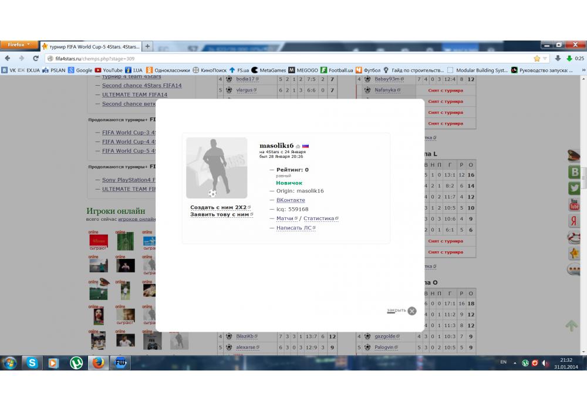Click 'игроков онлайн' link
Screen dimensions: 587x411
click(x=137, y=219)
